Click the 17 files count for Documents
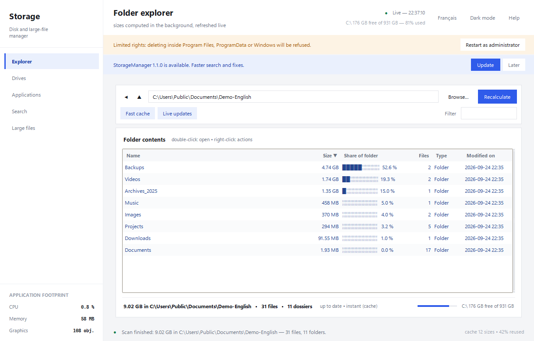 [x=428, y=250]
